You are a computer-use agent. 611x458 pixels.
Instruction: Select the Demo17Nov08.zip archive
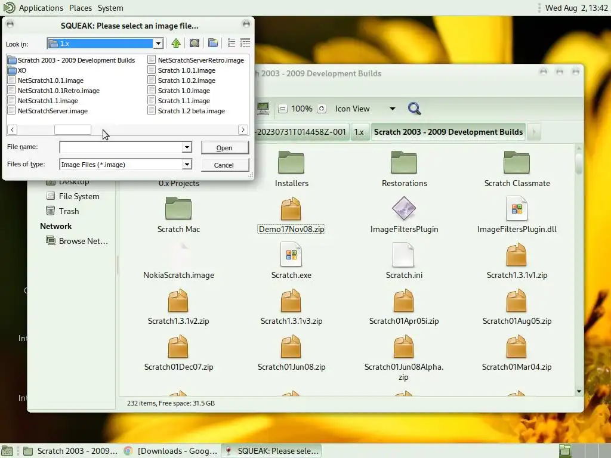[291, 215]
